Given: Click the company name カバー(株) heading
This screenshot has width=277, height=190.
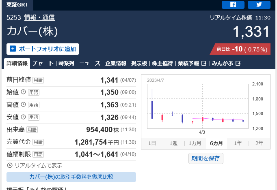Looking at the screenshot, I should pyautogui.click(x=32, y=31).
